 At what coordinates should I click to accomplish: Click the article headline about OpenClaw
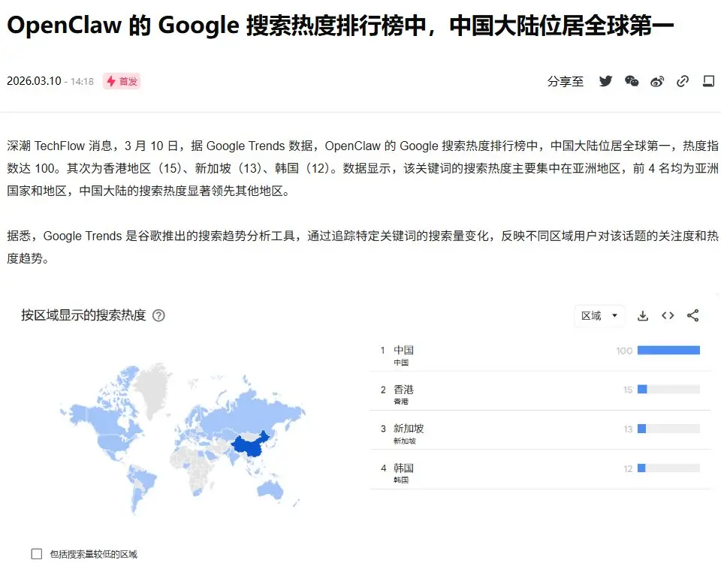[340, 26]
